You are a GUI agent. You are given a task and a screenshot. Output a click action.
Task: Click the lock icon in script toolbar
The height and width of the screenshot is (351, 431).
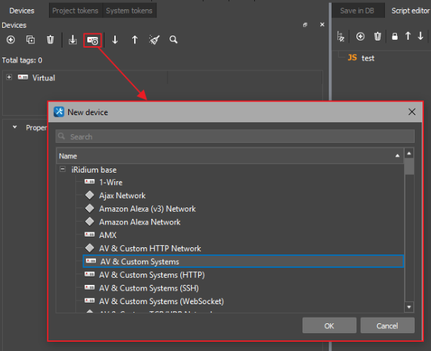[395, 36]
